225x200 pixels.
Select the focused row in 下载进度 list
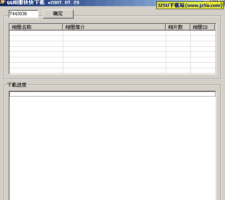click(x=112, y=94)
